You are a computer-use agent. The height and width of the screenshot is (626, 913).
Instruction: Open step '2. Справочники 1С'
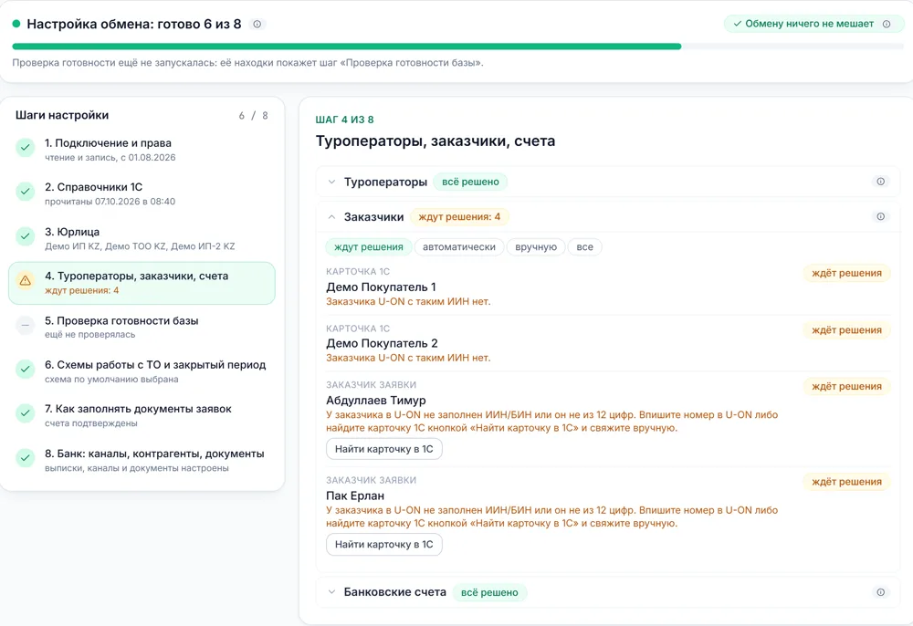[142, 193]
